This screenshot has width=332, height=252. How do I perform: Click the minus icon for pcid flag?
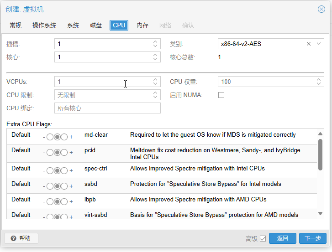coord(44,153)
